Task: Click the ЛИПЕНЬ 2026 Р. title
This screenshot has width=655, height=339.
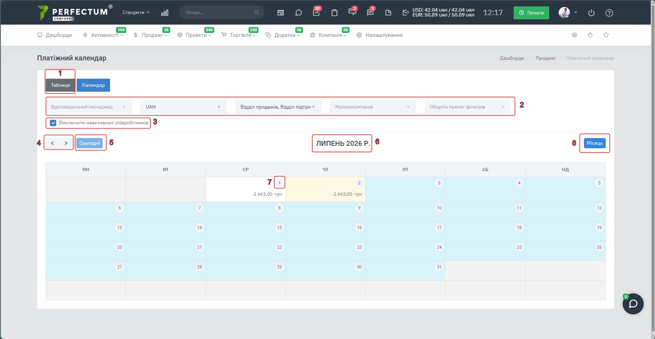Action: tap(343, 143)
